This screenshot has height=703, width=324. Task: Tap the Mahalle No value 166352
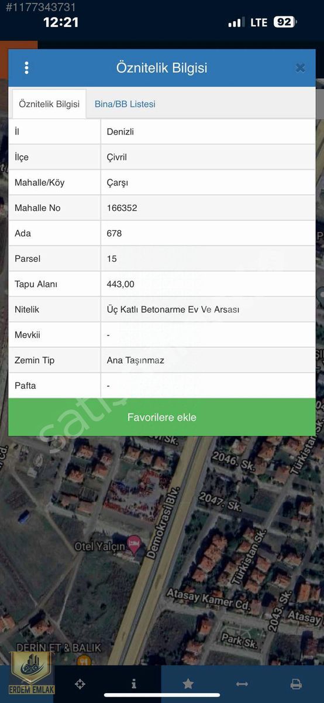(x=122, y=208)
